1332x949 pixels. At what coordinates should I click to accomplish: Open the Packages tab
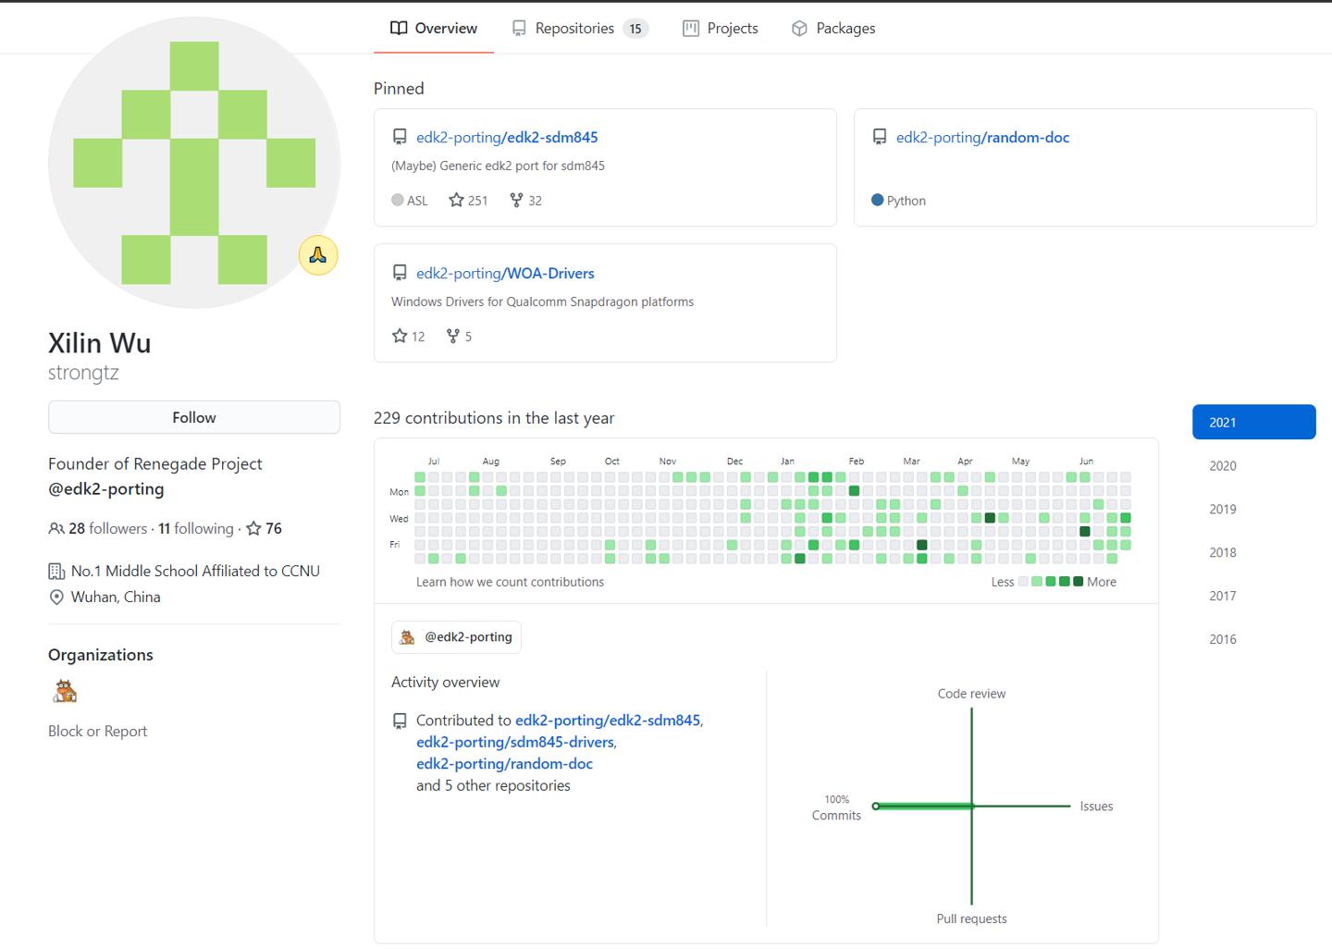(833, 29)
